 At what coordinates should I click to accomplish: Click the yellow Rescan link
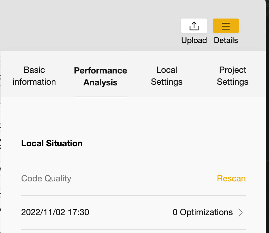231,178
